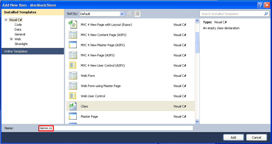Click the Web Form using Master Page icon
The width and height of the screenshot is (272, 144).
tap(73, 86)
